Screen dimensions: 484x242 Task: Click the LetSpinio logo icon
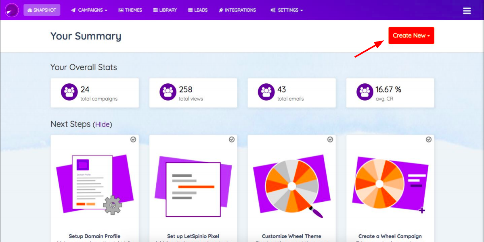[12, 10]
